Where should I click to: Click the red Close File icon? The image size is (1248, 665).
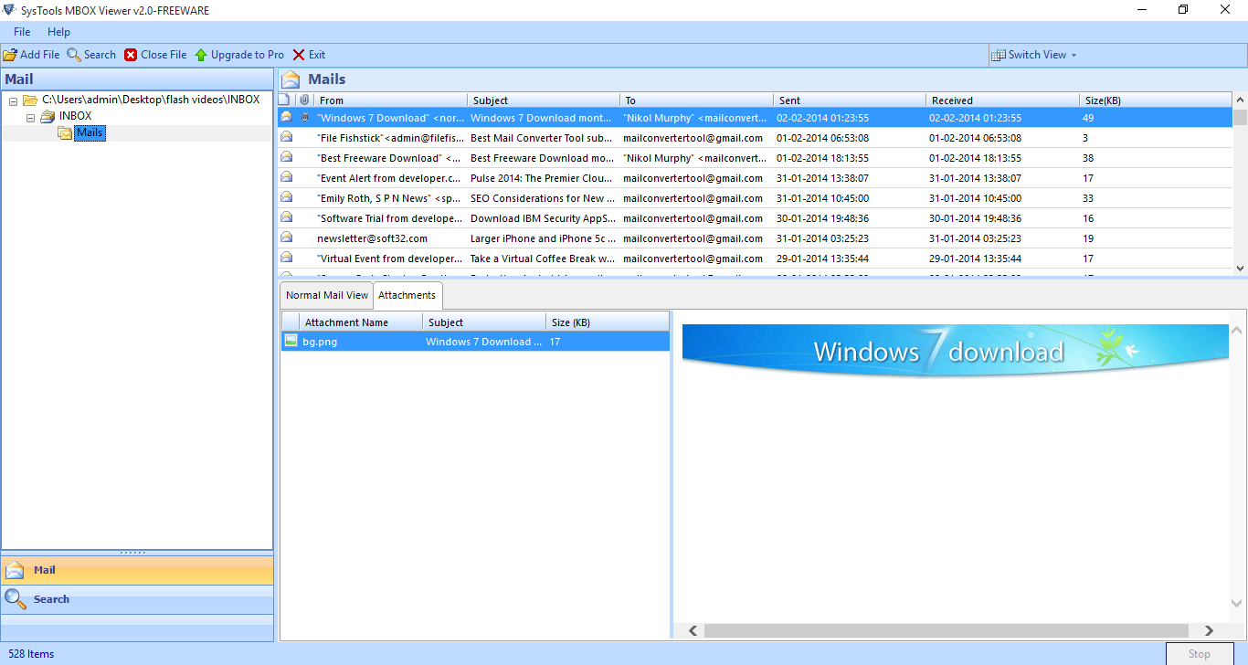pos(131,55)
